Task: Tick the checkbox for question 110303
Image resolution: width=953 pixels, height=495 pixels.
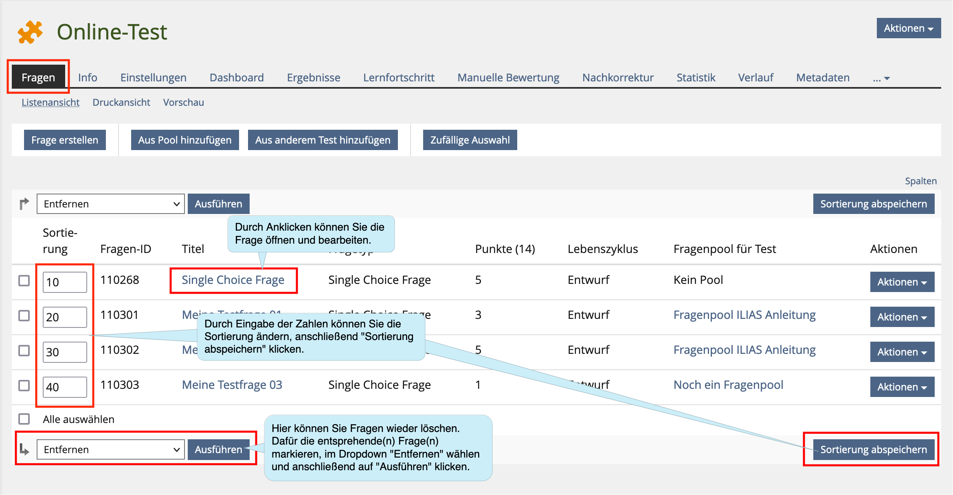Action: tap(24, 386)
